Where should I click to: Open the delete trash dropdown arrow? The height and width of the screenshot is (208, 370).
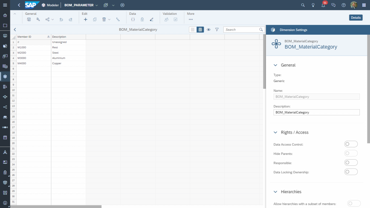tap(109, 19)
